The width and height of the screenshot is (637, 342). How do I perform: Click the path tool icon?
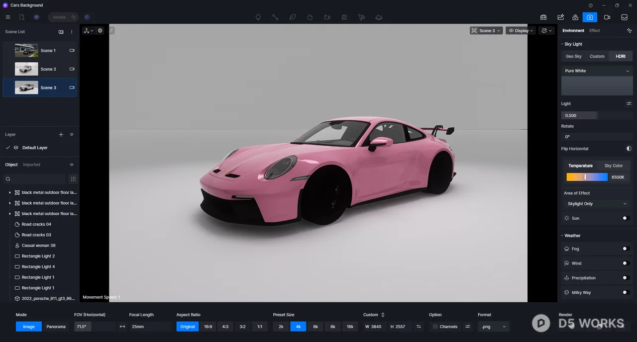pyautogui.click(x=275, y=17)
